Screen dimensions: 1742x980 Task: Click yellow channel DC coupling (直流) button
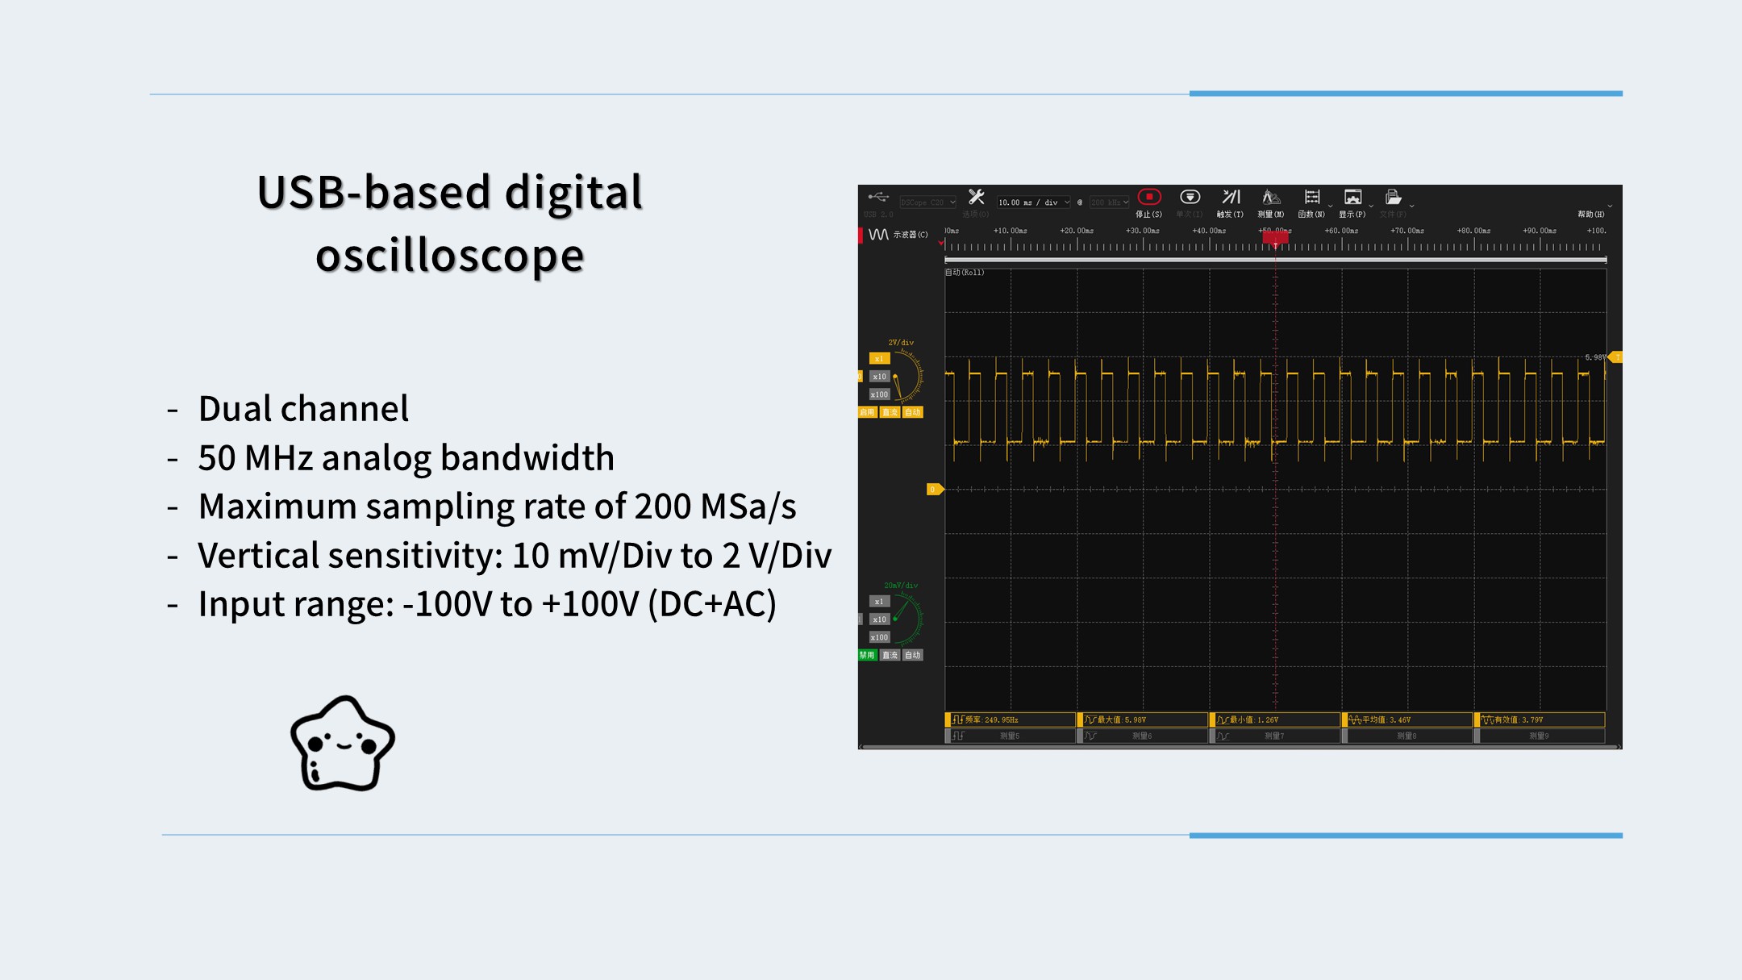click(x=890, y=412)
